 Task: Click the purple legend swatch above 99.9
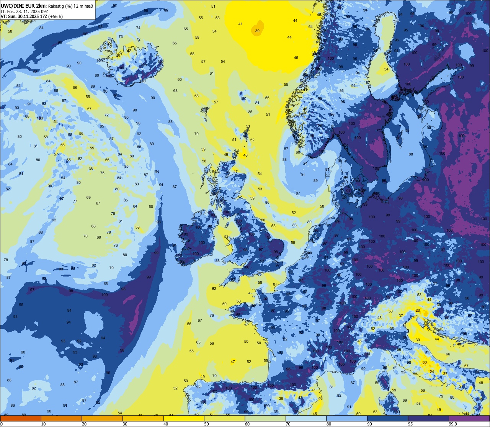[x=469, y=418]
